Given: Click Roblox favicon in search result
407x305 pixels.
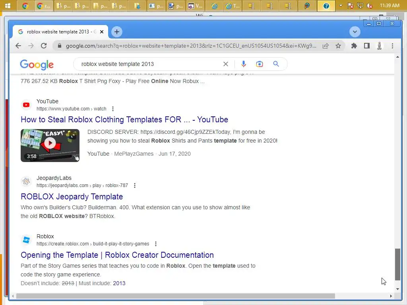Looking at the screenshot, I should tap(26, 240).
